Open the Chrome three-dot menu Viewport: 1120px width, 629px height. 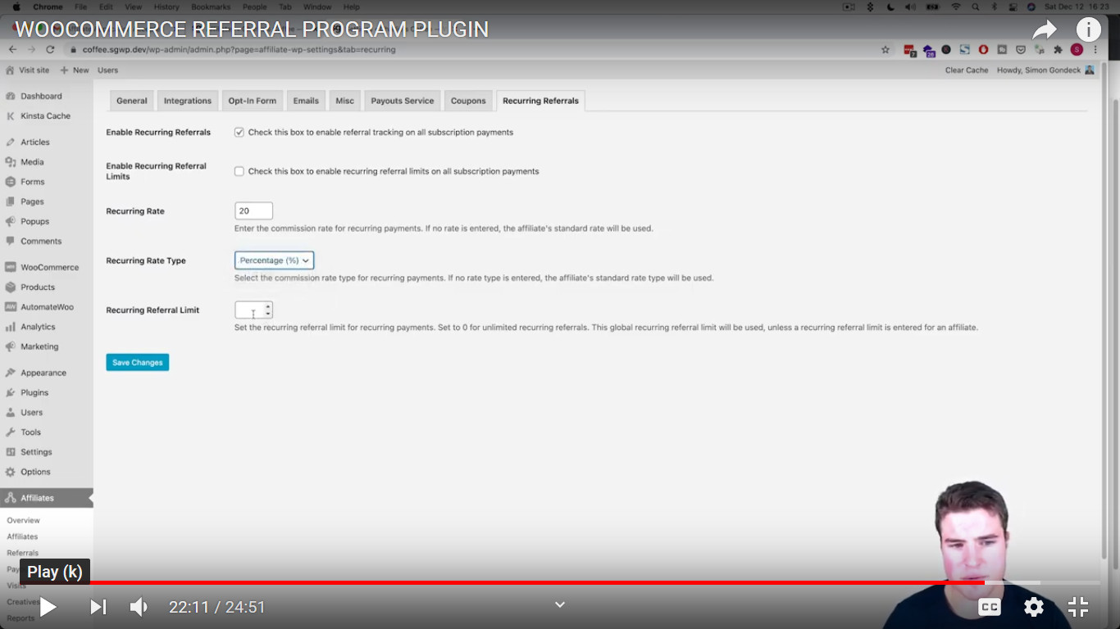pyautogui.click(x=1096, y=50)
